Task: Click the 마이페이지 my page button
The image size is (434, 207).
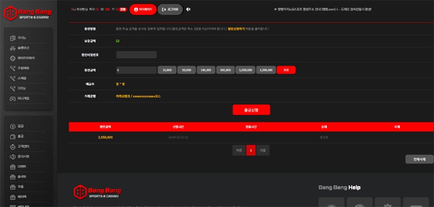Action: 143,10
